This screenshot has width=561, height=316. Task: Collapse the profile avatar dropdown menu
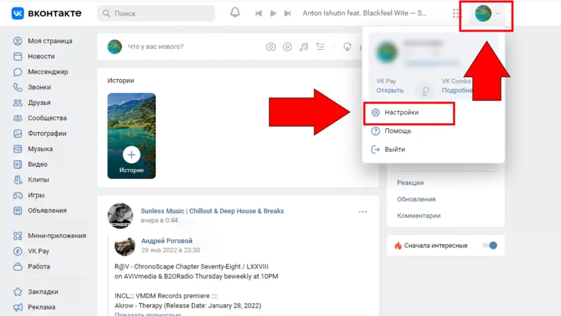488,13
